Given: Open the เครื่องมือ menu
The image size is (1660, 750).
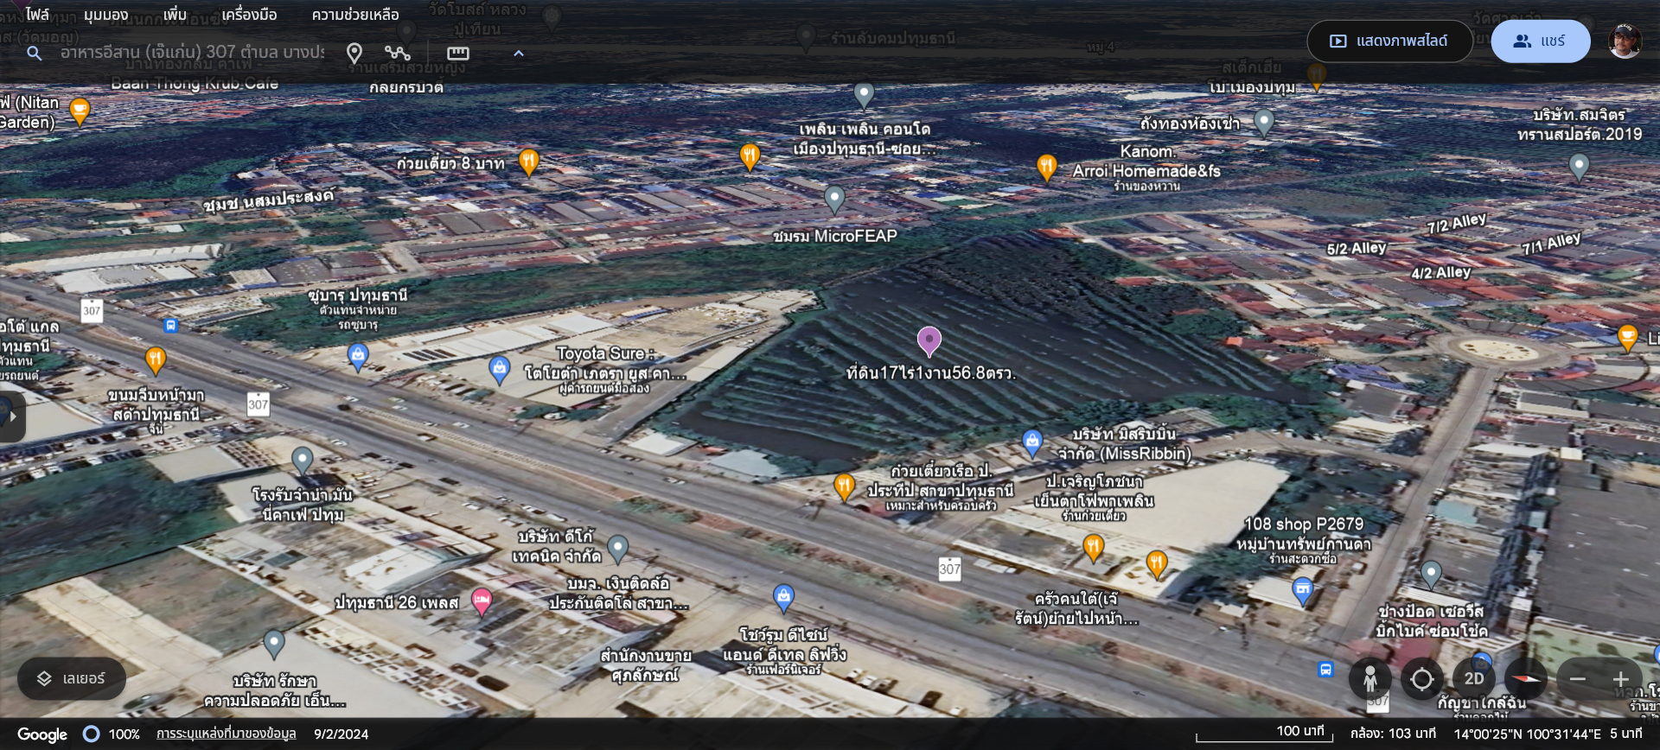Looking at the screenshot, I should [249, 15].
